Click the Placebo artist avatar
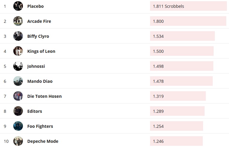Viewport: 229px width, 147px height. click(18, 6)
